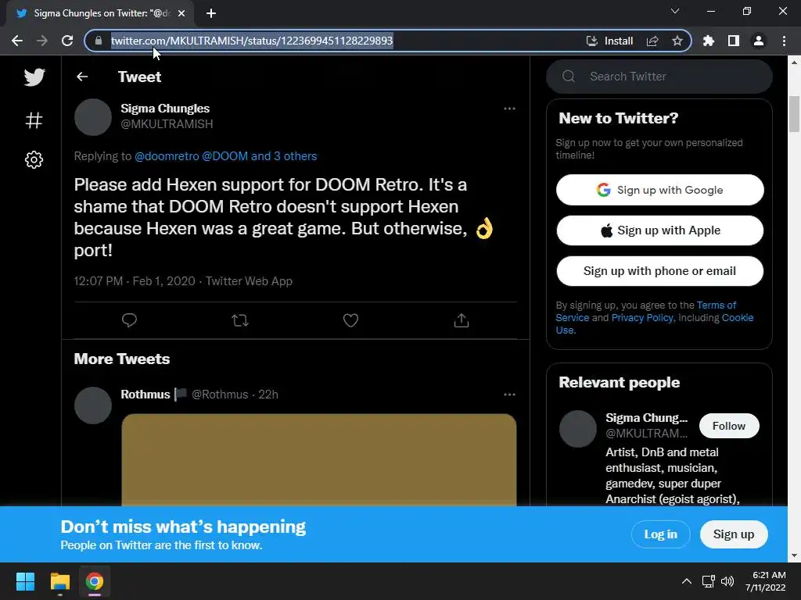The height and width of the screenshot is (600, 801).
Task: Open the Chrome extensions puzzle icon
Action: tap(709, 41)
